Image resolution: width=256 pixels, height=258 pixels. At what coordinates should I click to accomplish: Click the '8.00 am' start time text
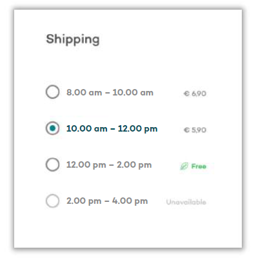tap(84, 92)
